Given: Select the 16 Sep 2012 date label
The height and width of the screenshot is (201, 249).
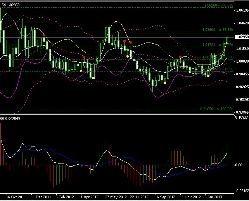Looking at the screenshot, I should (165, 197).
